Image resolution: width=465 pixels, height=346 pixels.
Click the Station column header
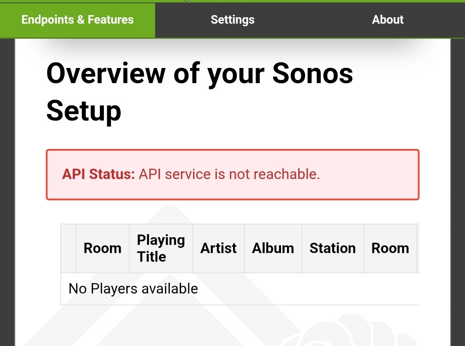point(333,248)
